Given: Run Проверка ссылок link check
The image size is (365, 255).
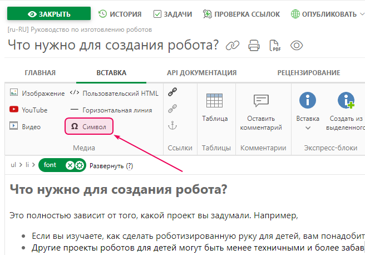Looking at the screenshot, I should [241, 14].
